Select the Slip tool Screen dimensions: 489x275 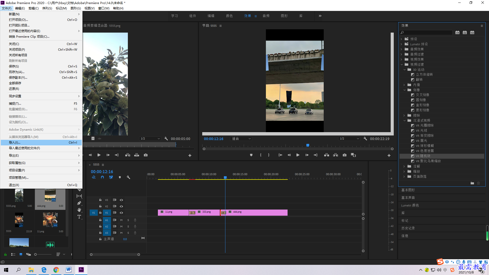[79, 196]
